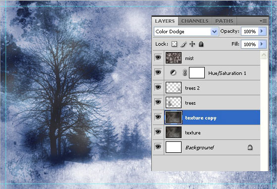
Task: Click the layers list scroll up arrow
Action: (x=264, y=55)
